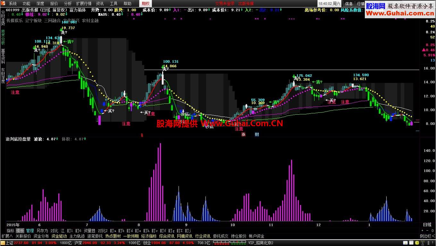This screenshot has height=246, width=436.
Task: Open the 关联报价 tab
Action: 23,236
